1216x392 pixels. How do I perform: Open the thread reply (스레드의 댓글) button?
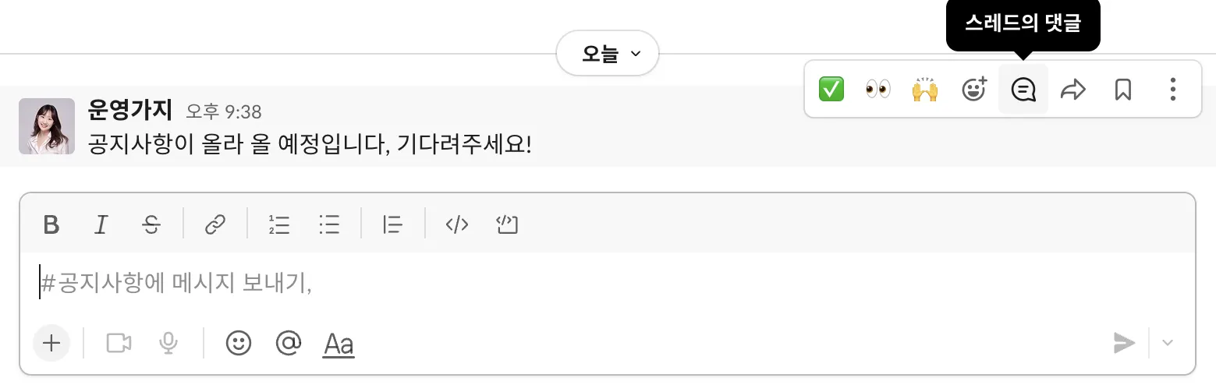[x=1023, y=90]
